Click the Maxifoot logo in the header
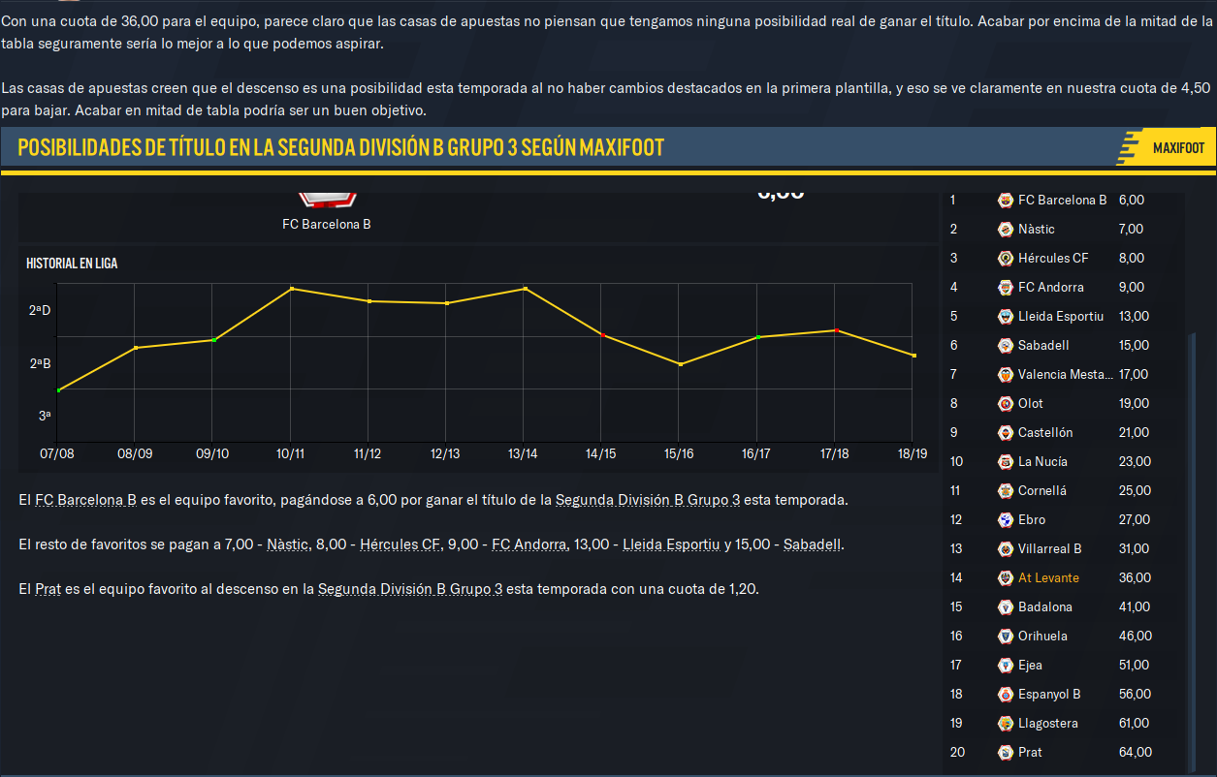 [1164, 148]
